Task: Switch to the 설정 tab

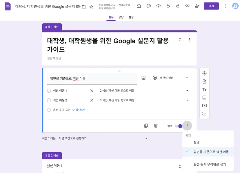Action: 131,17
